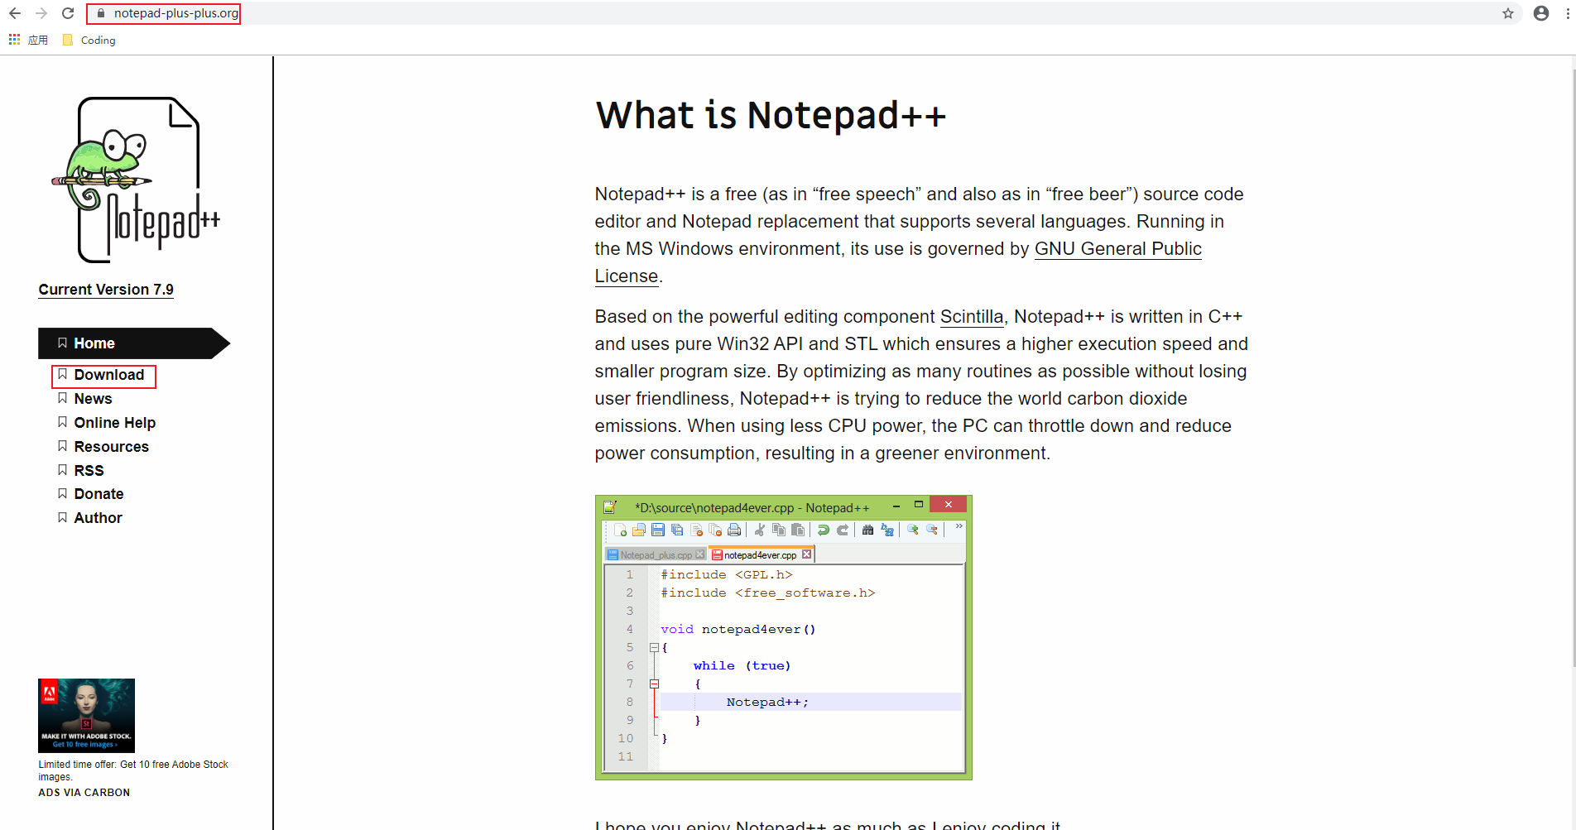Click the Current Version 7.9 link
Screen dimensions: 1576x830
(x=105, y=289)
